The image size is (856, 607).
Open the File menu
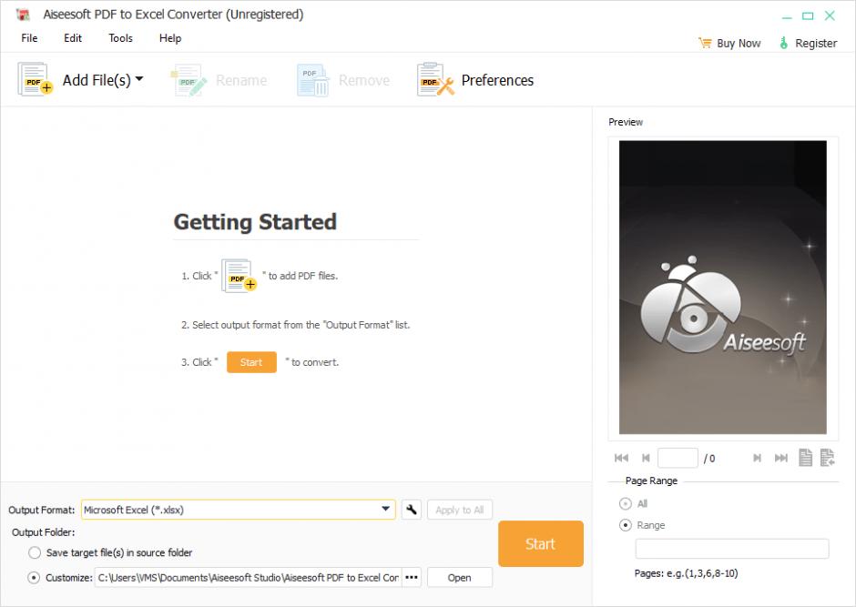click(x=29, y=38)
